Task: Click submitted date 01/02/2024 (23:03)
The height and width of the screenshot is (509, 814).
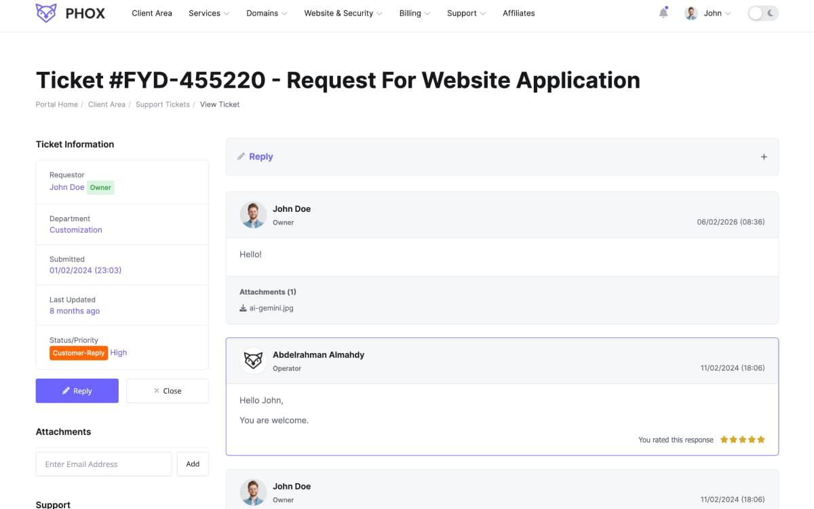Action: 85,270
